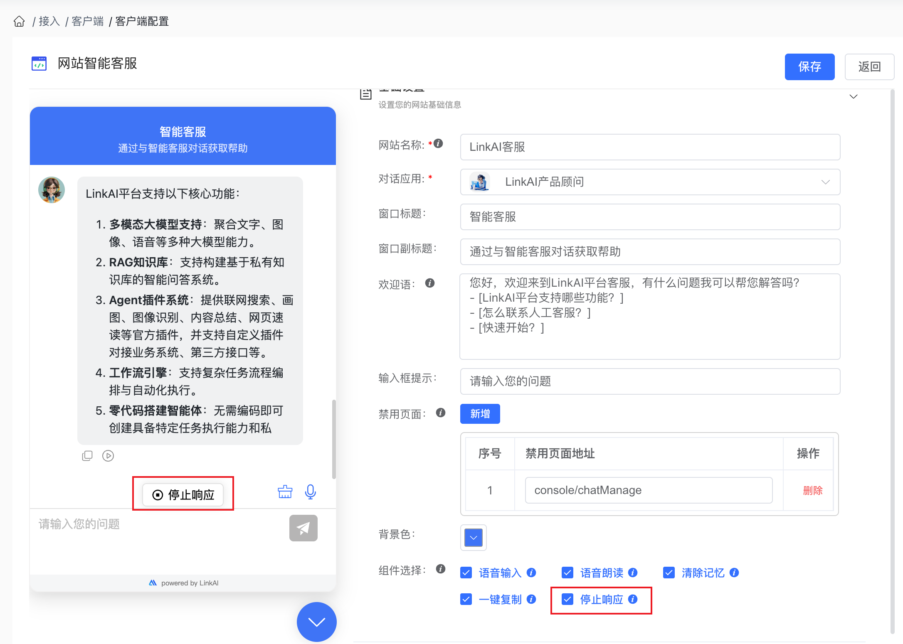Click the chat preview scrollbar

click(333, 439)
